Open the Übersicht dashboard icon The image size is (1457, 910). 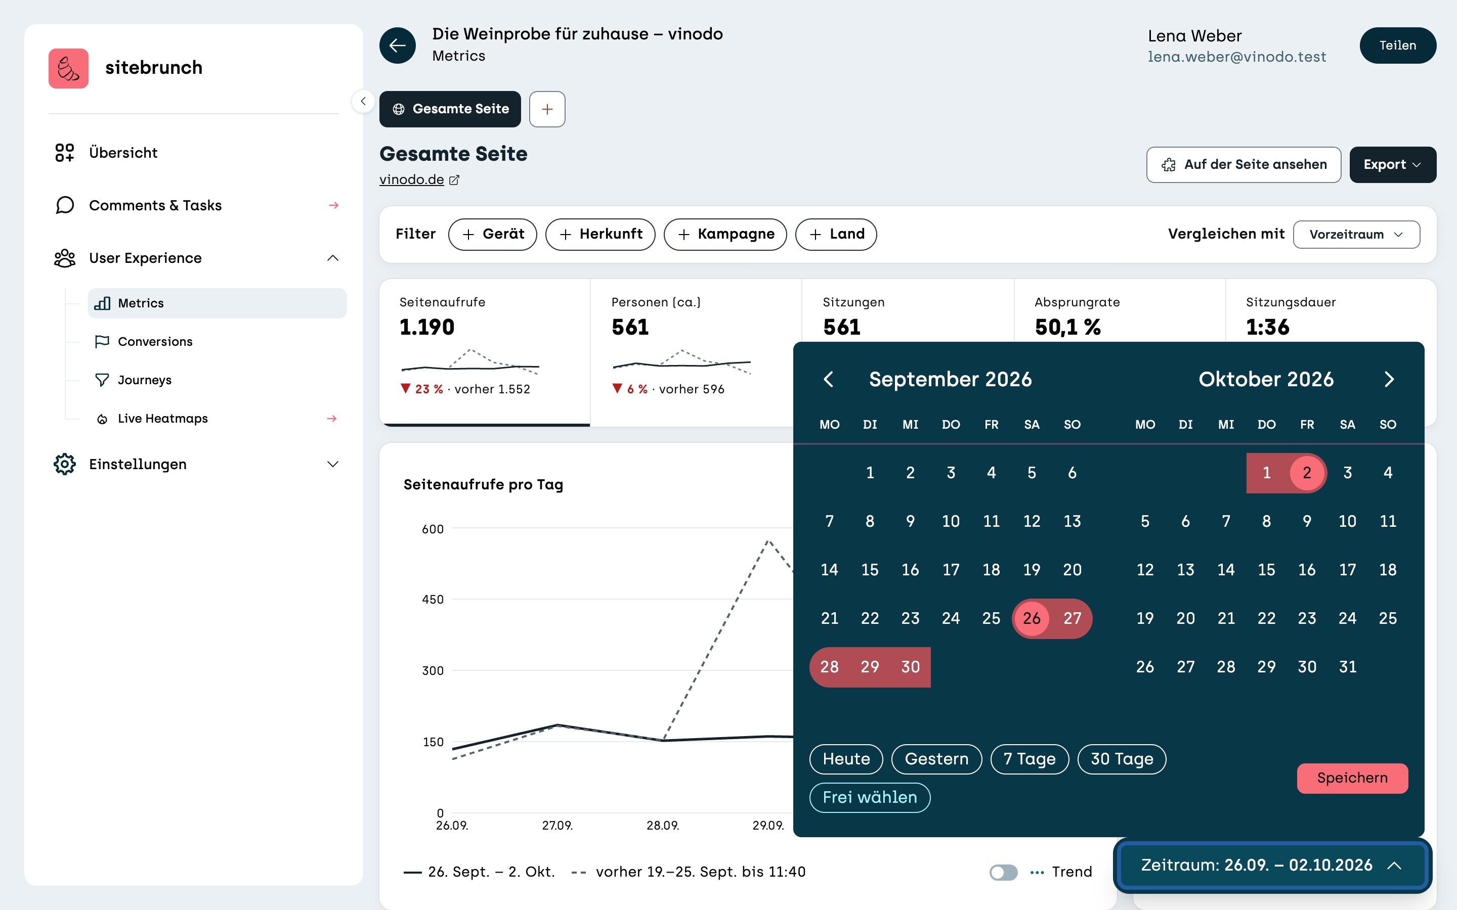[64, 153]
